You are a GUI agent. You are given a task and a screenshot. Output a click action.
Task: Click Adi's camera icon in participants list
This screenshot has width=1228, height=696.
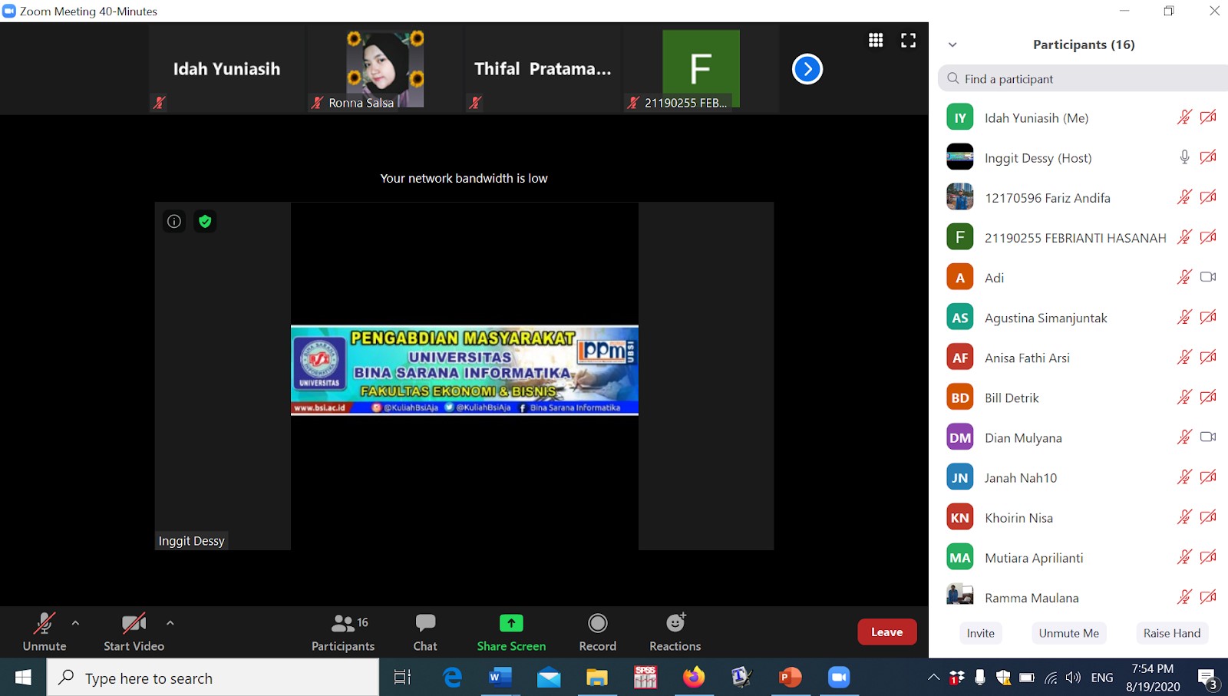point(1208,277)
